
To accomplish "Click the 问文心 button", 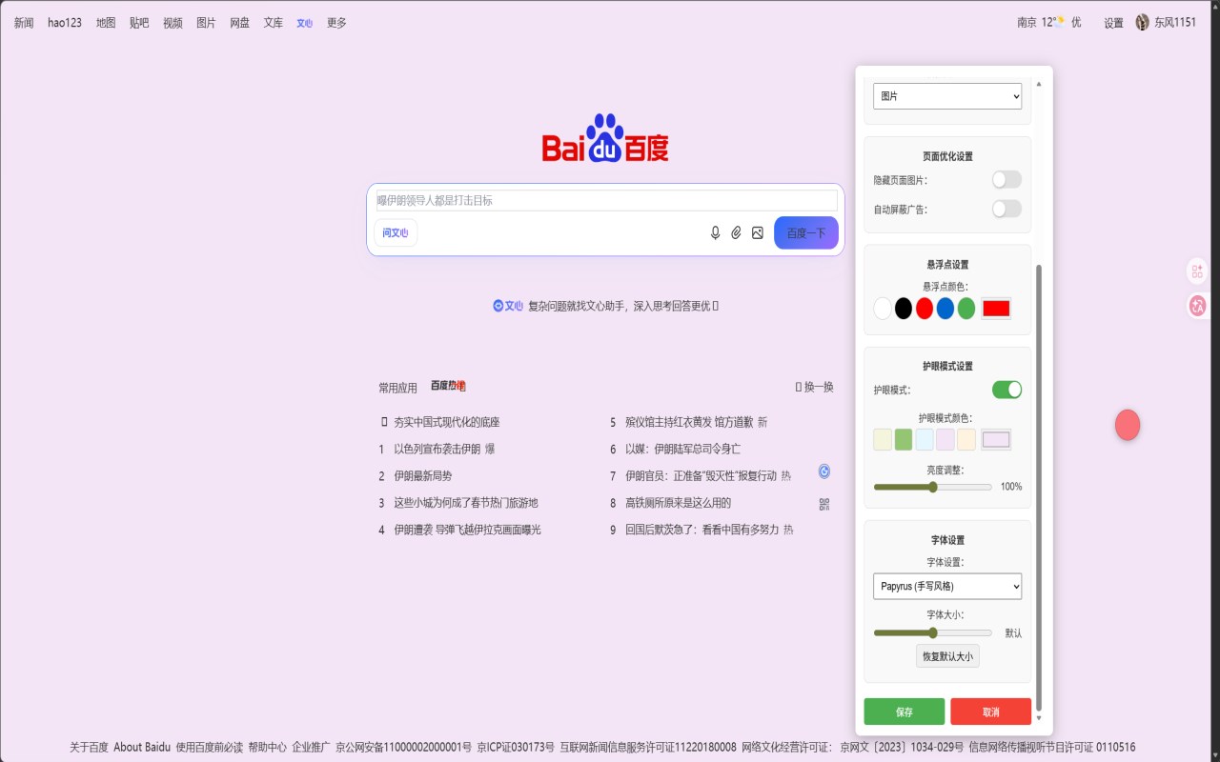I will pyautogui.click(x=396, y=232).
